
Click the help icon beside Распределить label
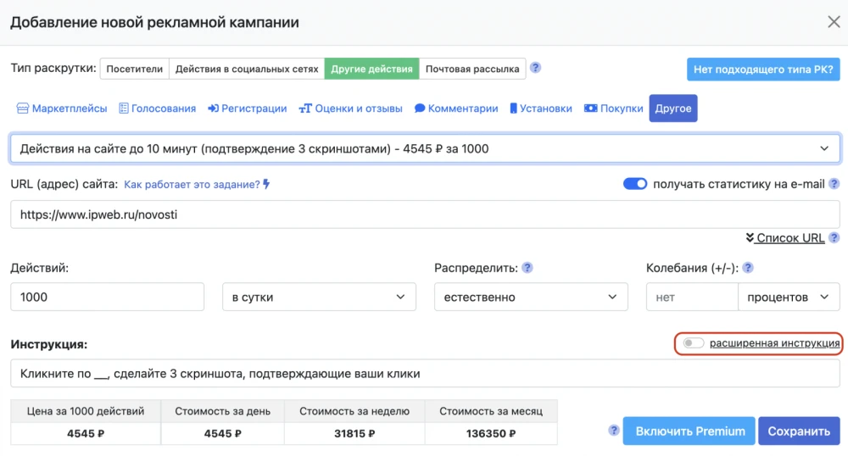[x=527, y=268]
